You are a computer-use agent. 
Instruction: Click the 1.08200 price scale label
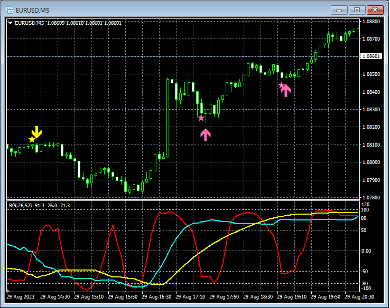[x=372, y=127]
